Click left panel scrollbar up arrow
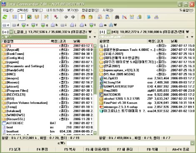This screenshot has width=196, height=153. [95, 46]
